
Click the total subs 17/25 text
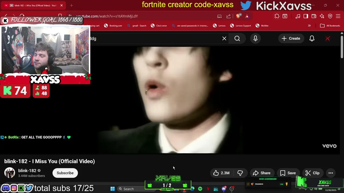click(64, 188)
